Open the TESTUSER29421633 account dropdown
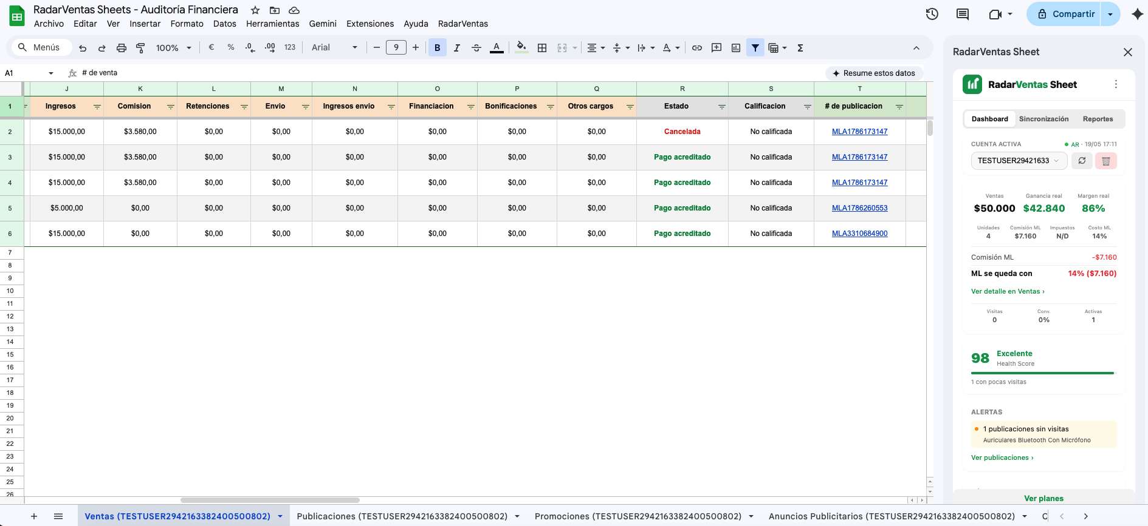1148x526 pixels. pyautogui.click(x=1019, y=161)
